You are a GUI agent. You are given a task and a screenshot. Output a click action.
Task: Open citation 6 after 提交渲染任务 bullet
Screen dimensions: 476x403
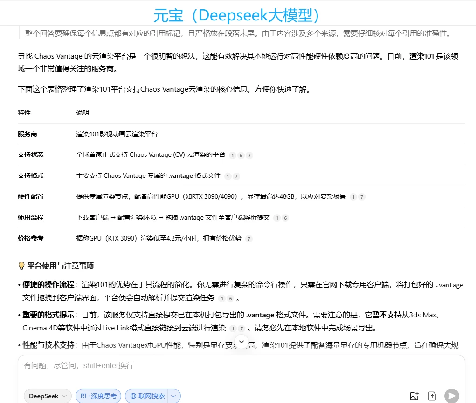(230, 298)
